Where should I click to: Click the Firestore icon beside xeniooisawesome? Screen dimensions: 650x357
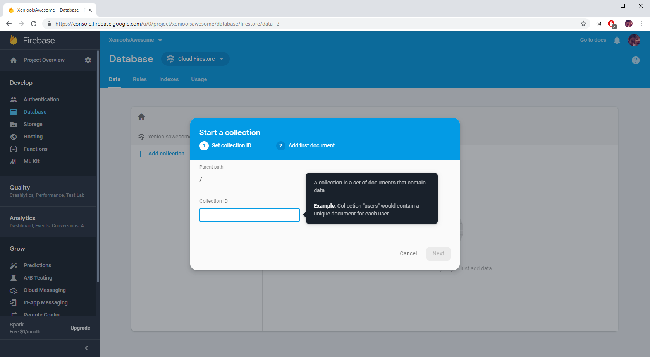[141, 137]
